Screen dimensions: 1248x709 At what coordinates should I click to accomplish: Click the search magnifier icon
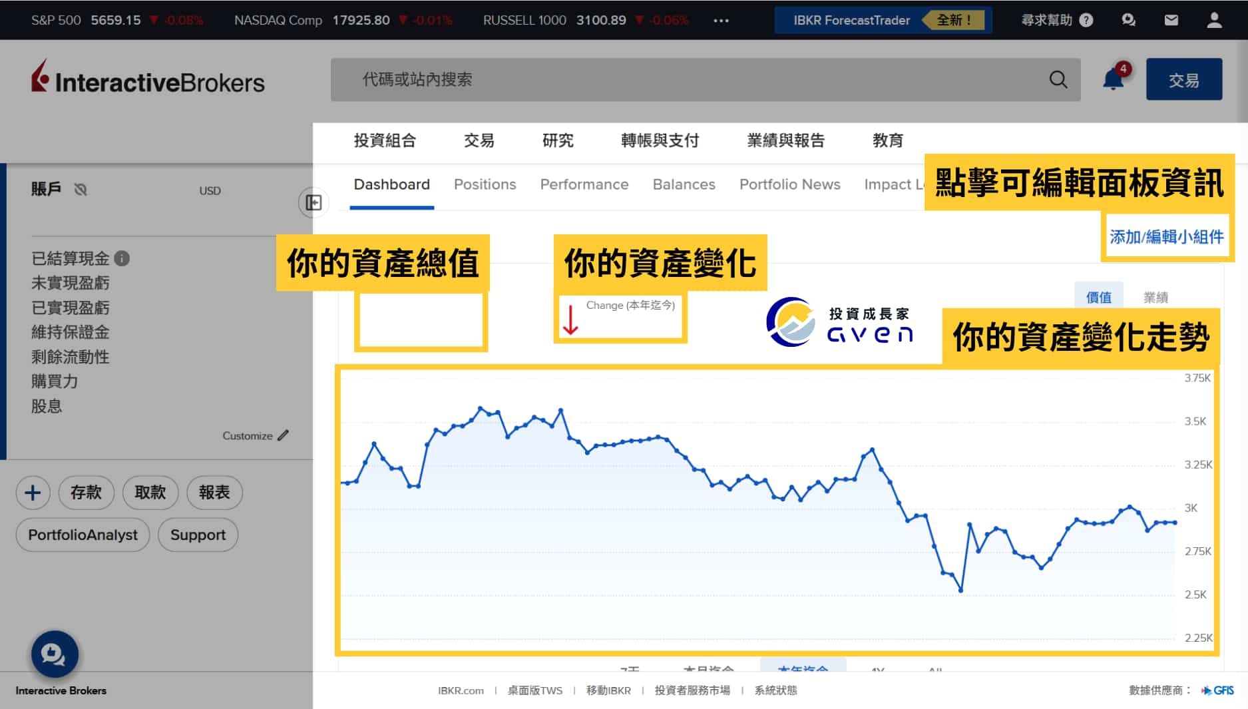click(1058, 80)
